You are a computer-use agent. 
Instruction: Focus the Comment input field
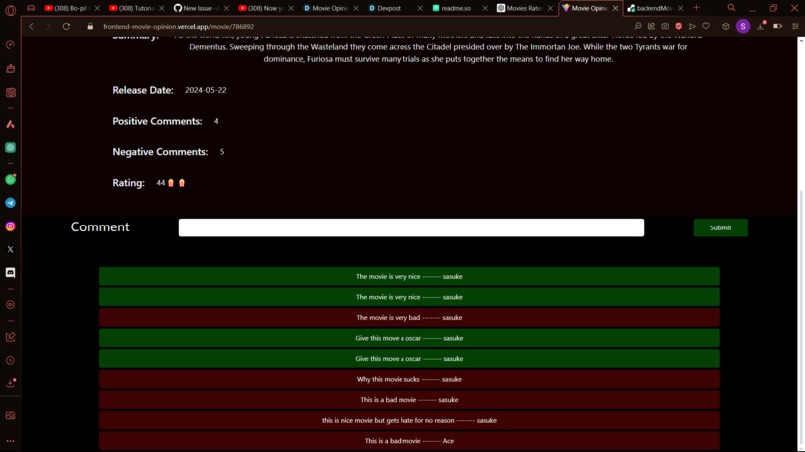411,227
